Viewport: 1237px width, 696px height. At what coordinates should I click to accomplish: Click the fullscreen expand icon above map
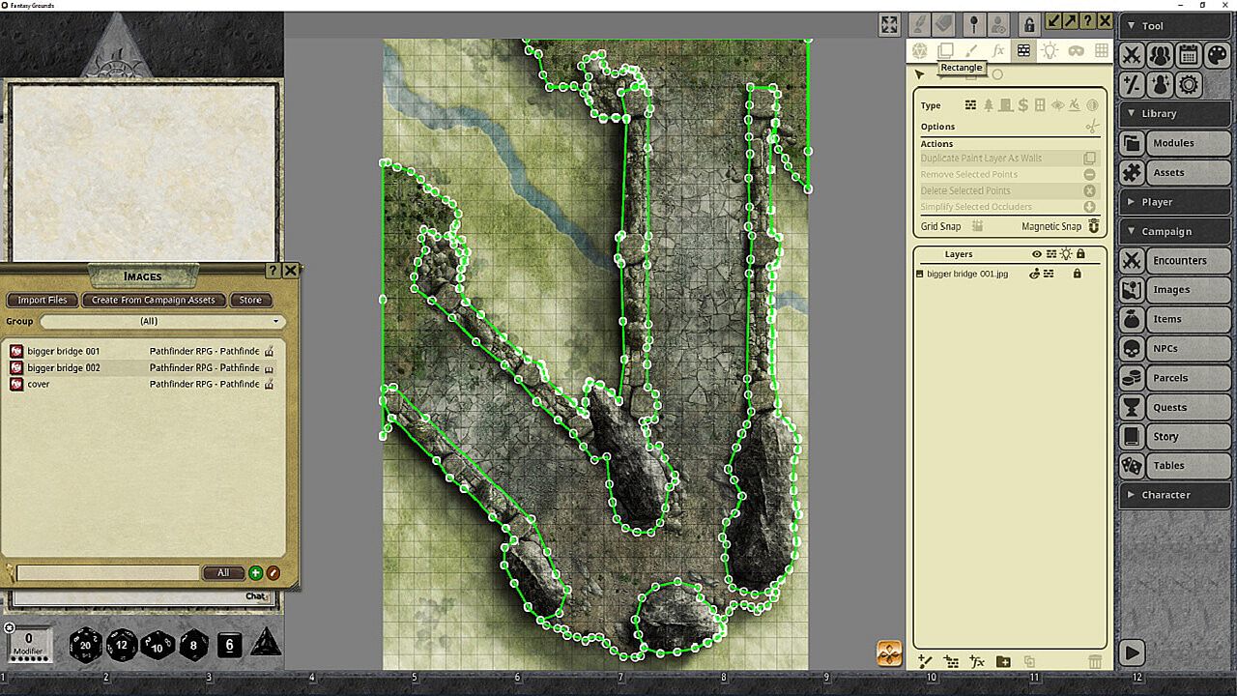coord(889,25)
